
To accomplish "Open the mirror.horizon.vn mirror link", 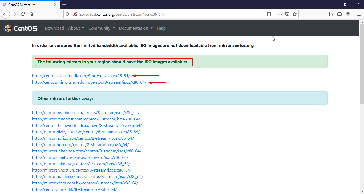I will pyautogui.click(x=83, y=138).
